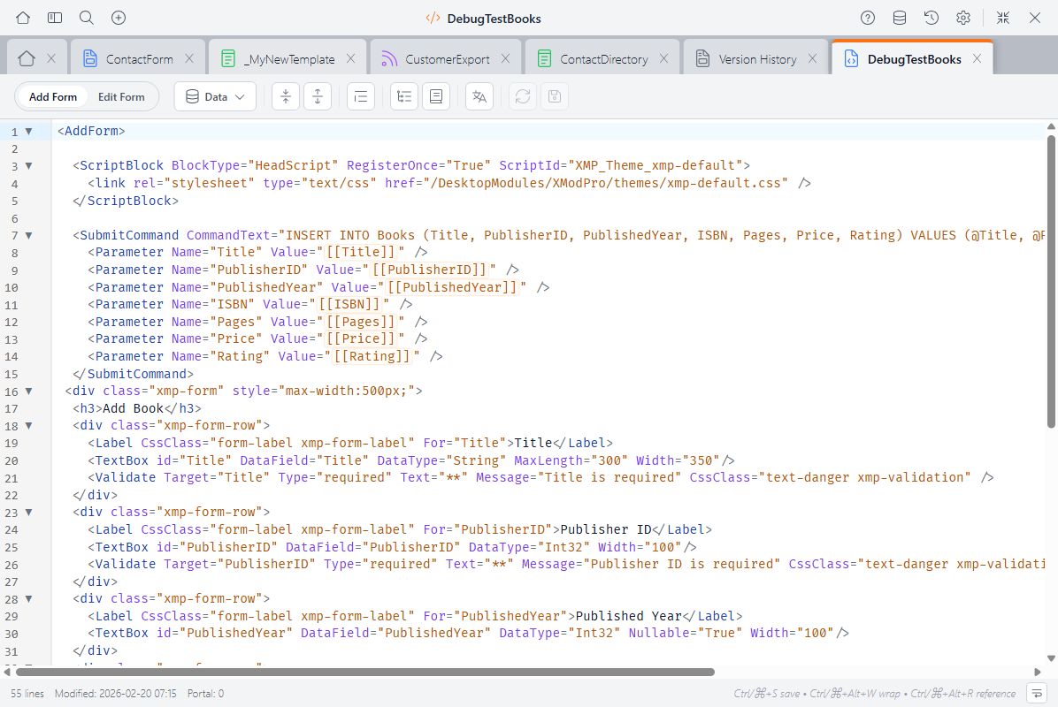Click line number 15 in the gutter
Screen dimensions: 1058x707
11,374
